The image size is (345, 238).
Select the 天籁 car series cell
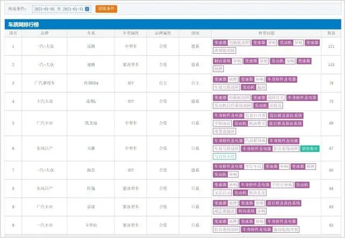tap(91, 148)
